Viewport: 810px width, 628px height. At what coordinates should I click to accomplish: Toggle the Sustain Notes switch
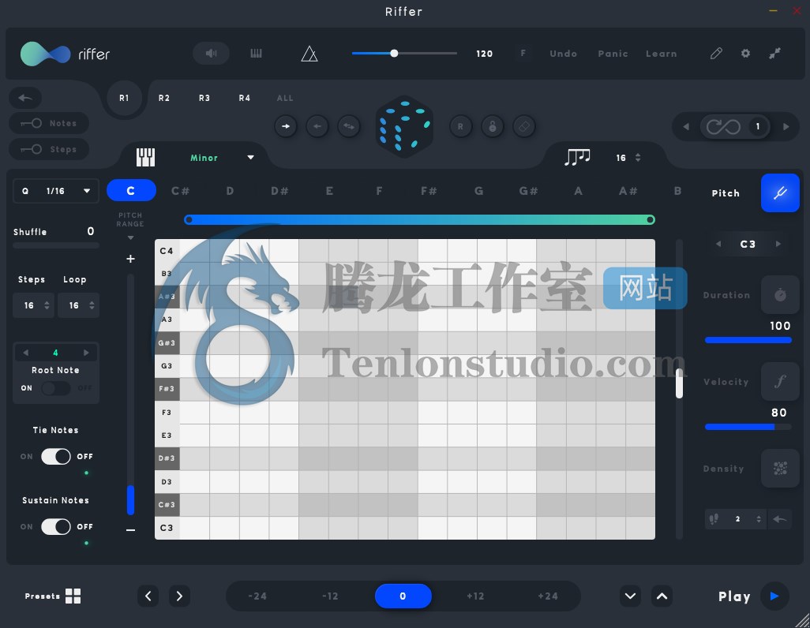coord(56,527)
